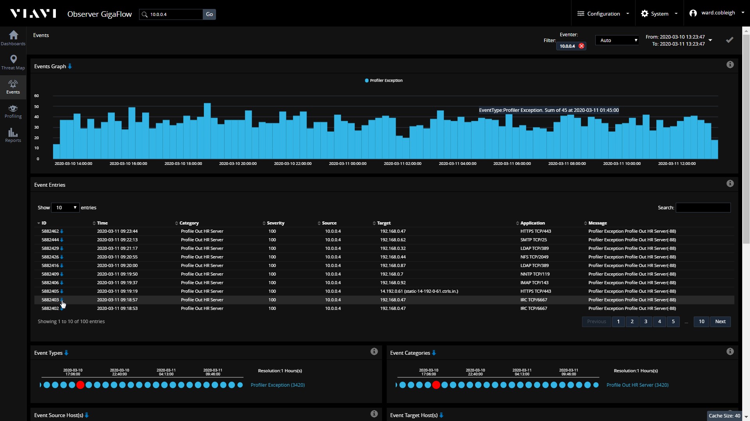Click the Event Entries search field
The height and width of the screenshot is (421, 750).
[x=703, y=208]
